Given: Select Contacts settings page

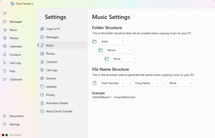Looking at the screenshot, I should pyautogui.click(x=62, y=62).
